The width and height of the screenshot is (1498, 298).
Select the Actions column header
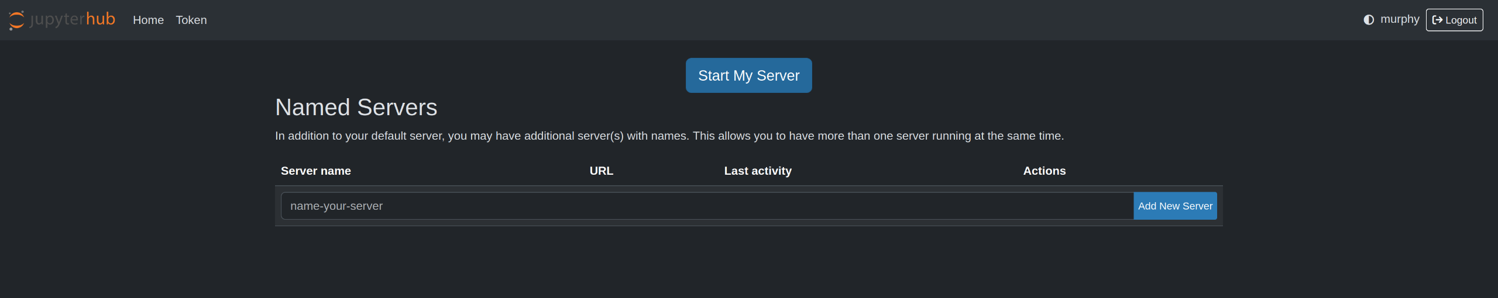point(1044,171)
